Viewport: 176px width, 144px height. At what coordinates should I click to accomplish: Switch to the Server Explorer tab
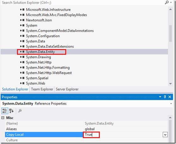click(67, 89)
